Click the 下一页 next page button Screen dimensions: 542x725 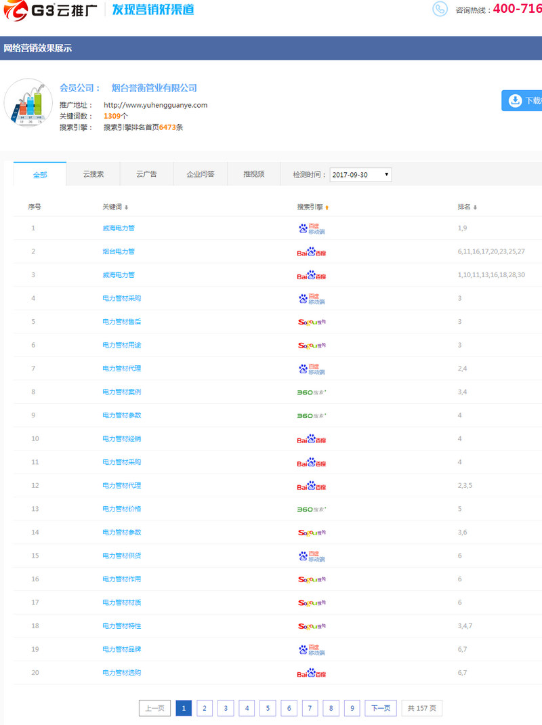[x=381, y=708]
